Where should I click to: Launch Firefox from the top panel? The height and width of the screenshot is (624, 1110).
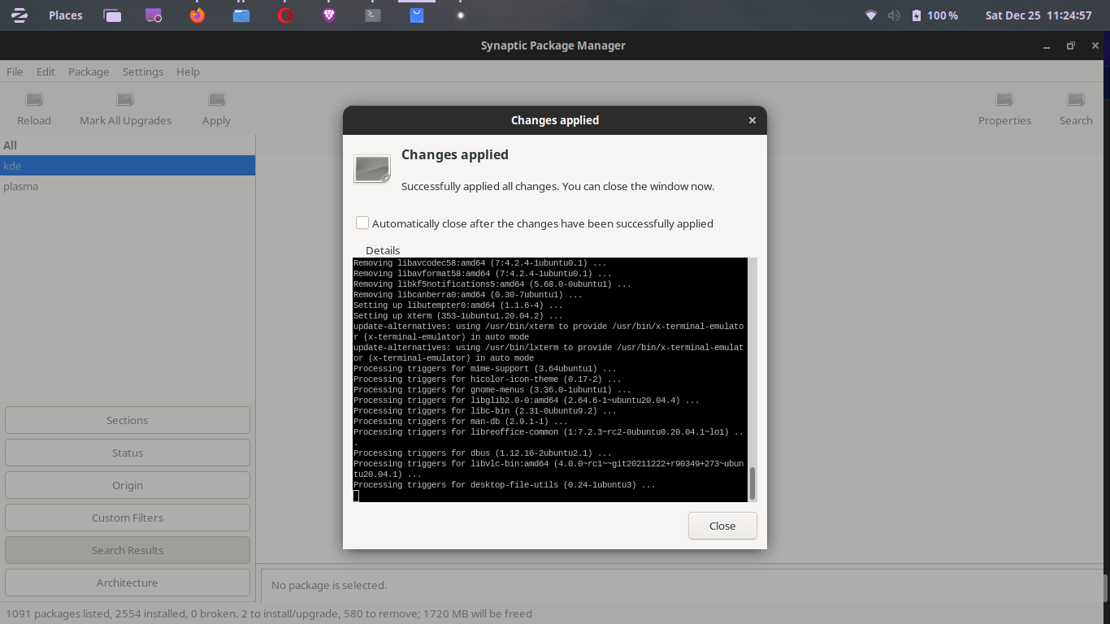coord(197,15)
